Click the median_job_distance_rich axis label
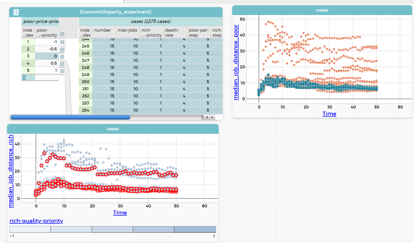The height and width of the screenshot is (243, 414). tap(11, 171)
